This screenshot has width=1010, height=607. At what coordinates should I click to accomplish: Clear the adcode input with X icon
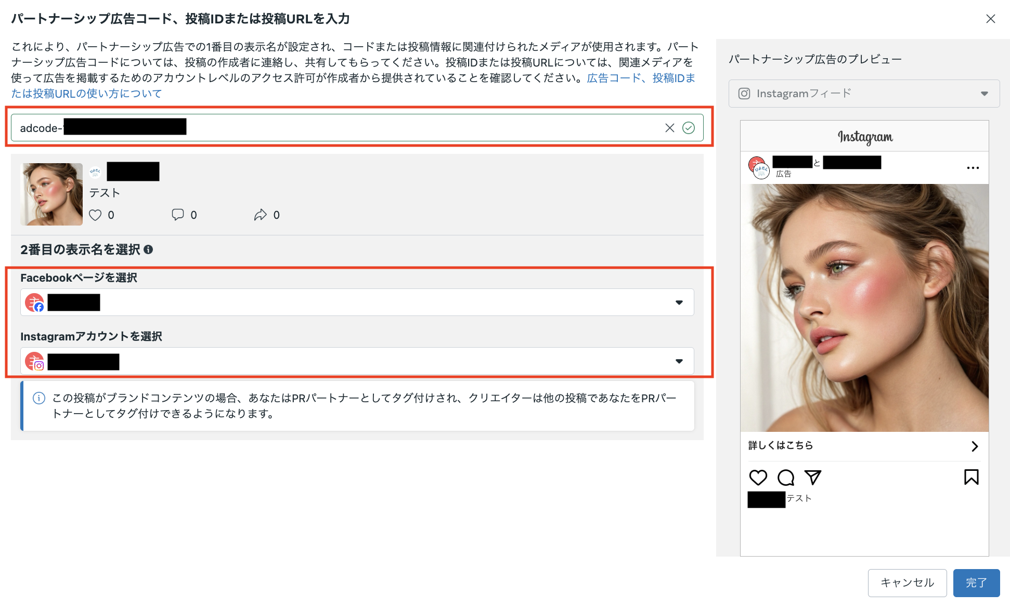tap(669, 128)
